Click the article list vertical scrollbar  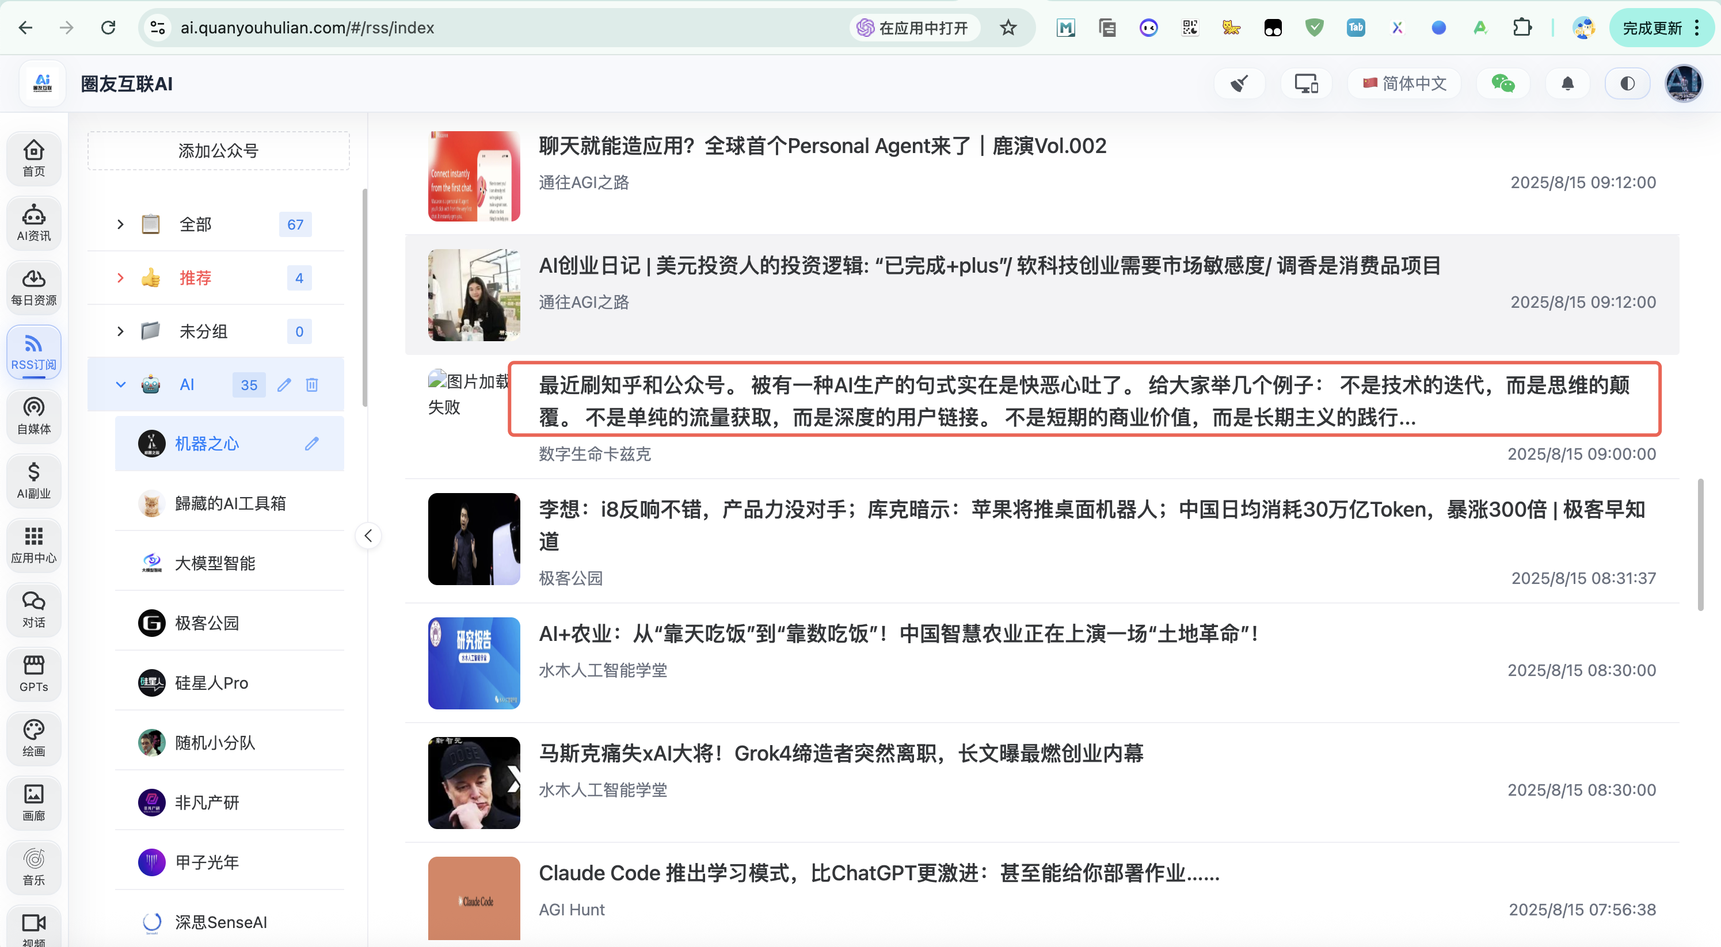(x=1700, y=544)
